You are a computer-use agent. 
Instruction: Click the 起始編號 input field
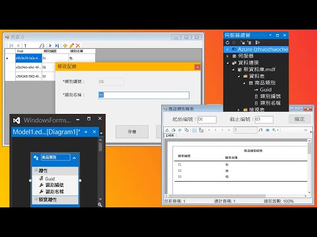coord(207,120)
